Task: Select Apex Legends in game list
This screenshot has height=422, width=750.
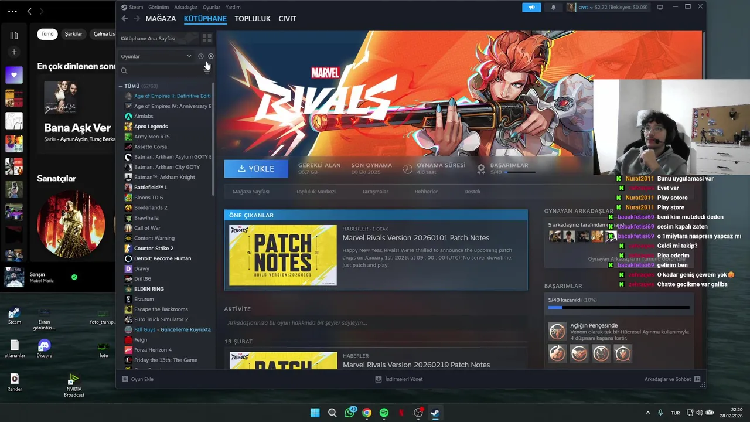Action: (x=151, y=127)
